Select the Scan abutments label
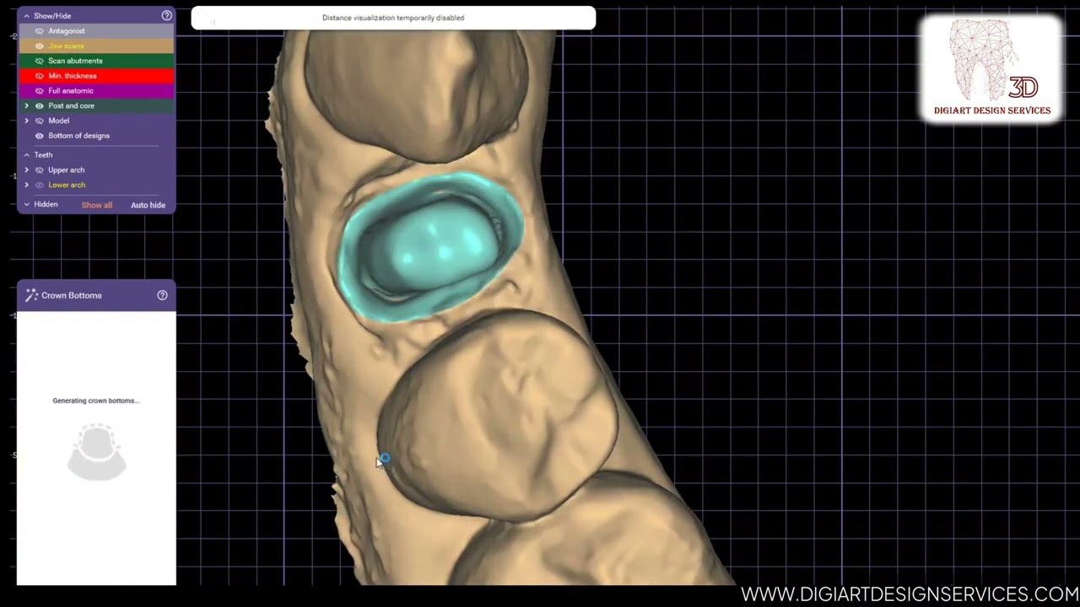 click(x=75, y=61)
